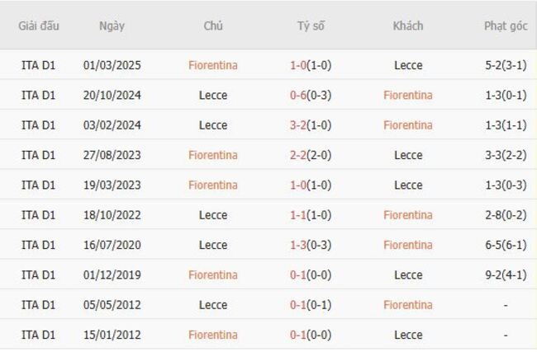Open the 1-0 score from 01/03/2025
Screen dimensions: 537x352
point(297,65)
